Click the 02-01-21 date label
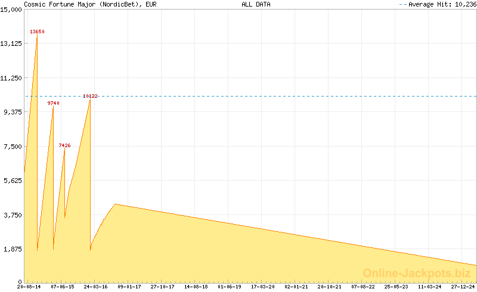Screen dimensions: 477x292 click(x=296, y=287)
